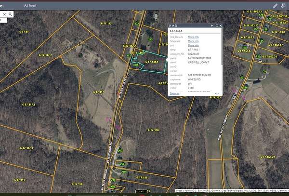Screen dimensions: 289x196
Task: Open the measurement ruler tool
Action: tap(275, 5)
